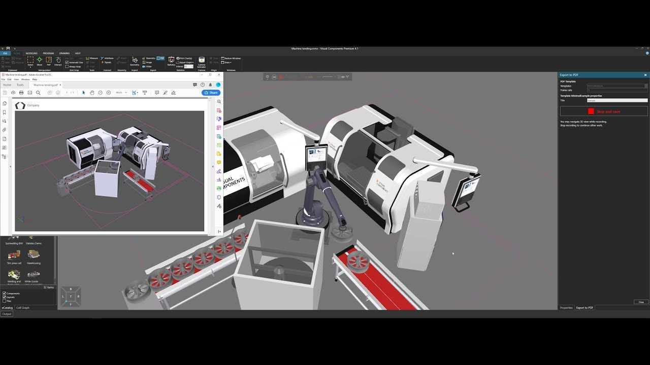The width and height of the screenshot is (650, 365).
Task: Click the Stop and save button
Action: pyautogui.click(x=604, y=111)
